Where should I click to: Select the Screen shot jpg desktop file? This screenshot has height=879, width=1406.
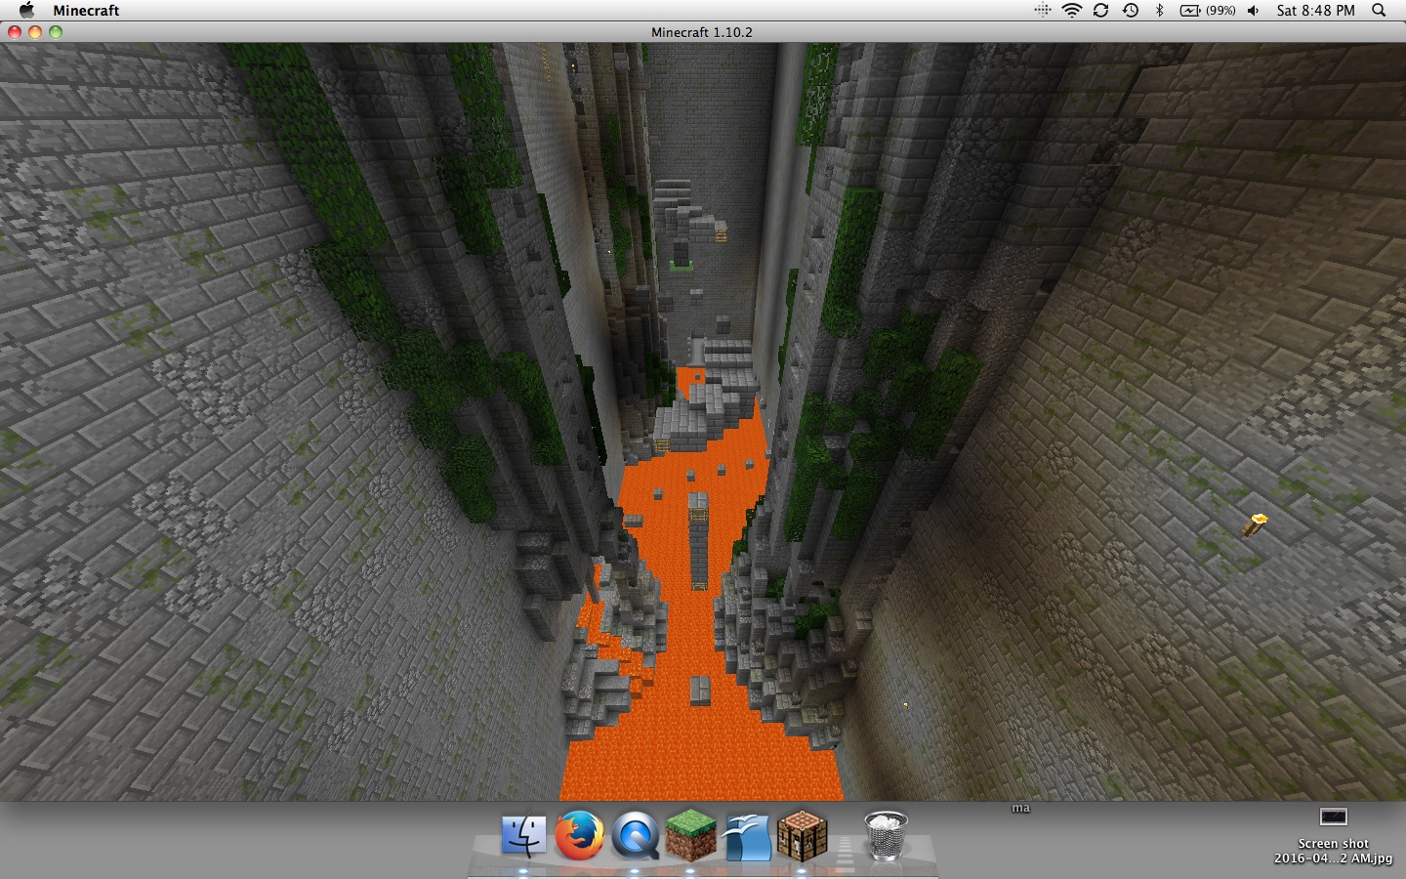[x=1333, y=836]
